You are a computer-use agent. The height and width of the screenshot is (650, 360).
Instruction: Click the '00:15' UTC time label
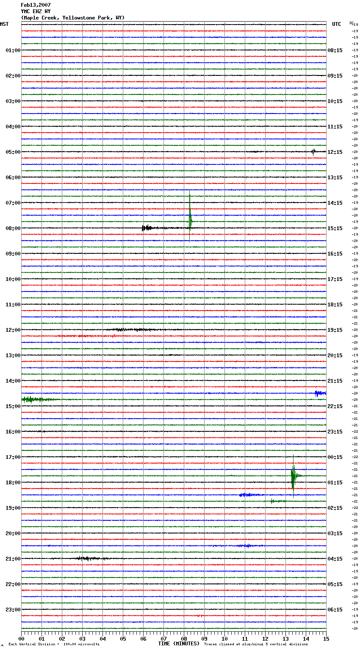tap(335, 457)
